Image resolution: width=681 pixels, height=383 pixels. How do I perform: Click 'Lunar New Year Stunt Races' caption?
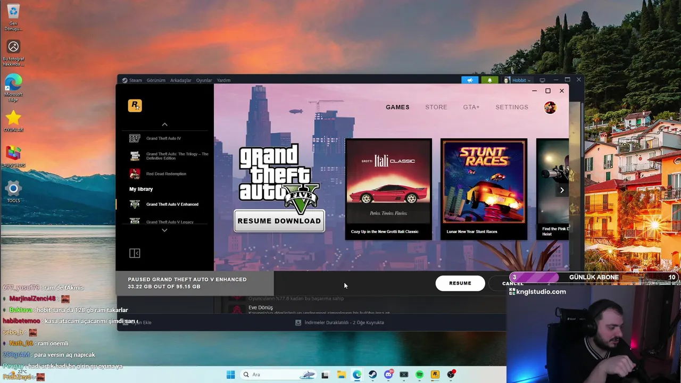tap(472, 232)
